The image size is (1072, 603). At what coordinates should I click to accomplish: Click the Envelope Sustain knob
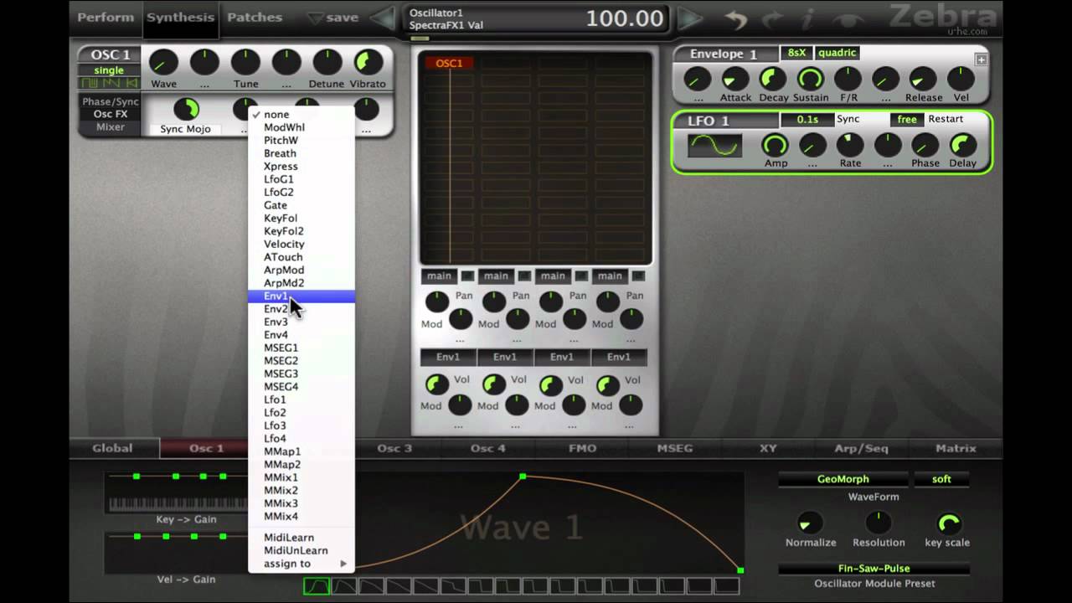click(x=810, y=80)
